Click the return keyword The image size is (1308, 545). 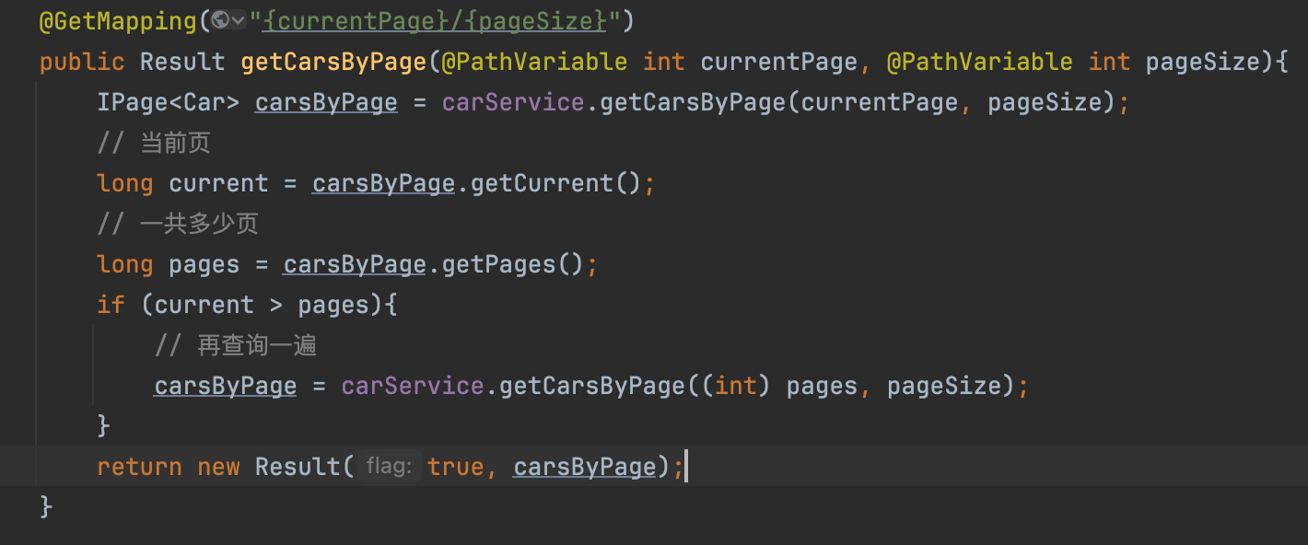tap(140, 467)
